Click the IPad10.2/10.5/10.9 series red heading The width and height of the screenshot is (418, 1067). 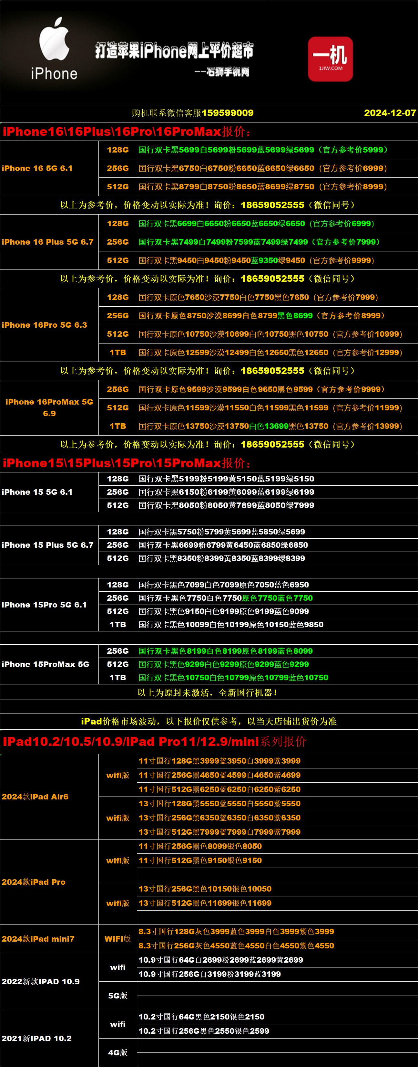coord(154,741)
